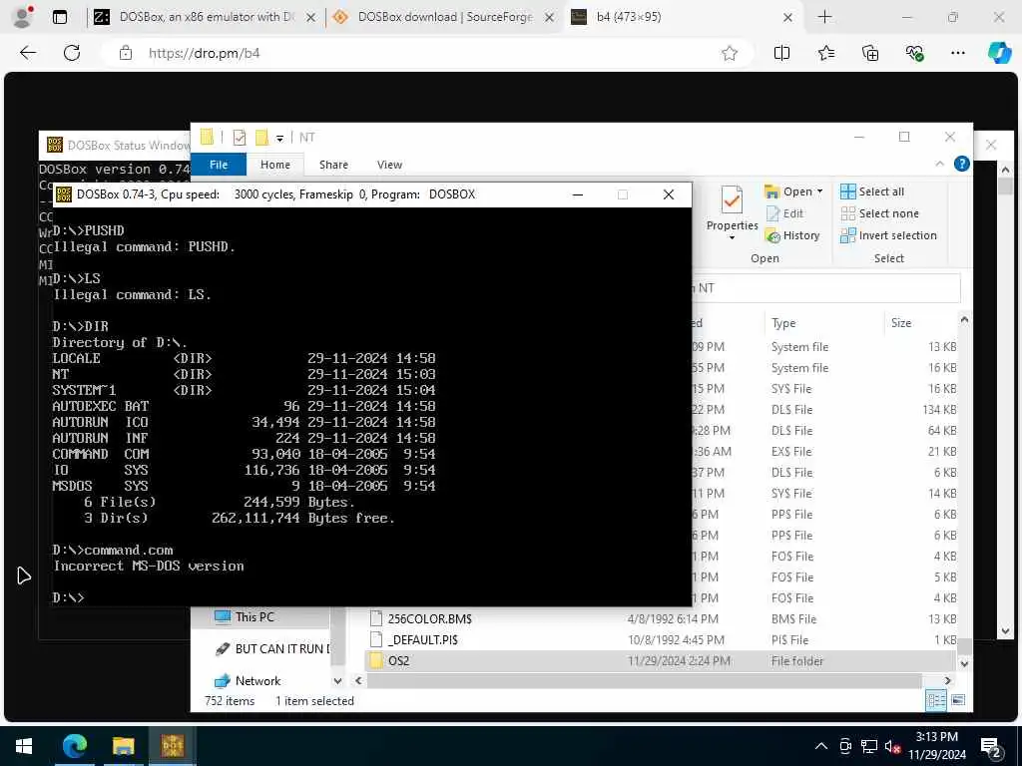Open Edge from the taskbar
The height and width of the screenshot is (766, 1022).
point(74,746)
